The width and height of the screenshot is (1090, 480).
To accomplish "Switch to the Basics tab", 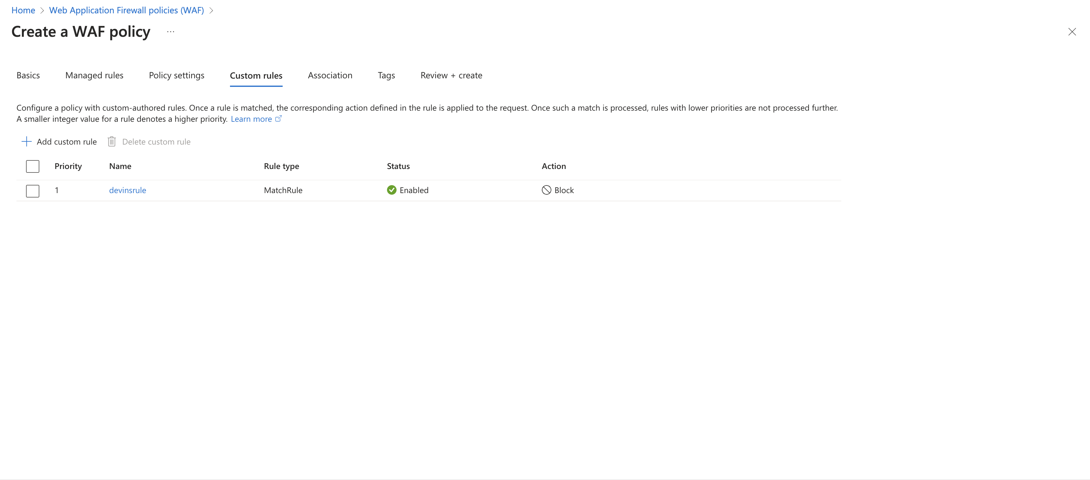I will (28, 75).
